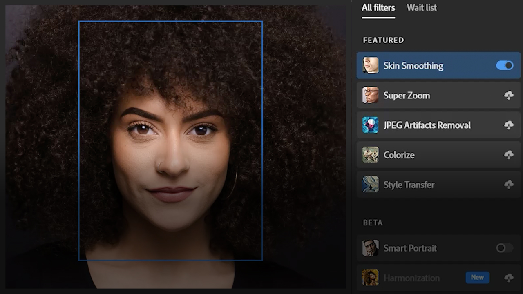Click the Harmonization filter thumbnail icon

tap(370, 278)
